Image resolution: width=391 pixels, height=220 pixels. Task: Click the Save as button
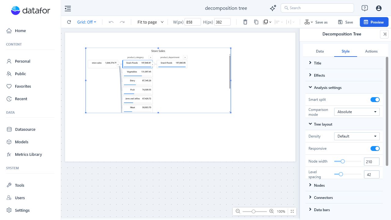coord(321,22)
